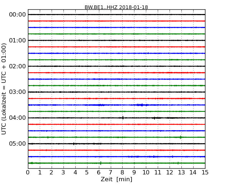
Task: Click the spike on the 05:30 blue trace near minute 12.2
Action: 173,156
